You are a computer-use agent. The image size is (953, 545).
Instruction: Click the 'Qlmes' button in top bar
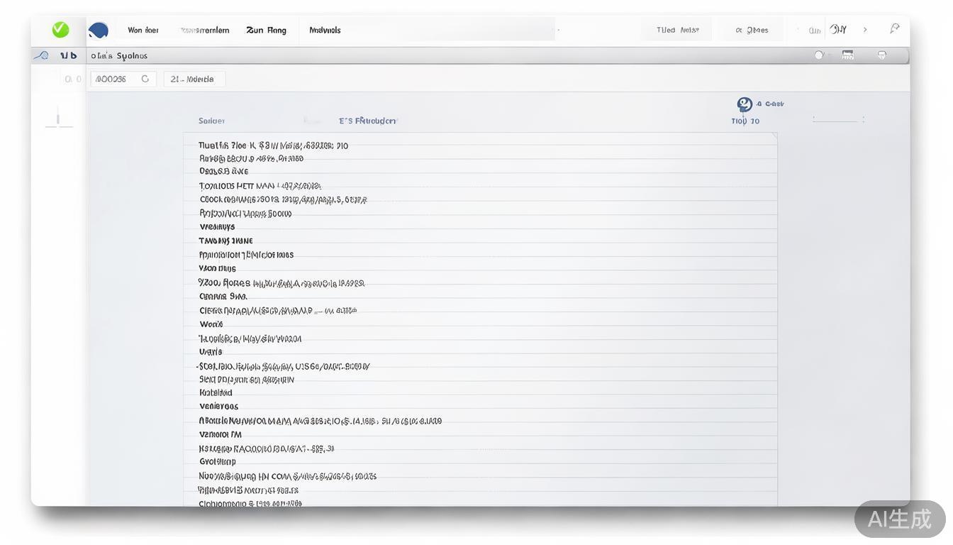point(752,30)
